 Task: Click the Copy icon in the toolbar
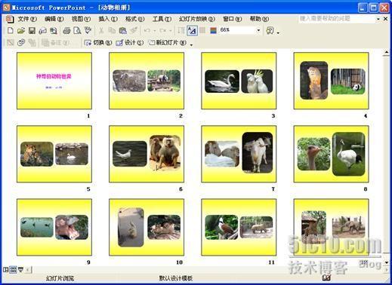pos(112,30)
